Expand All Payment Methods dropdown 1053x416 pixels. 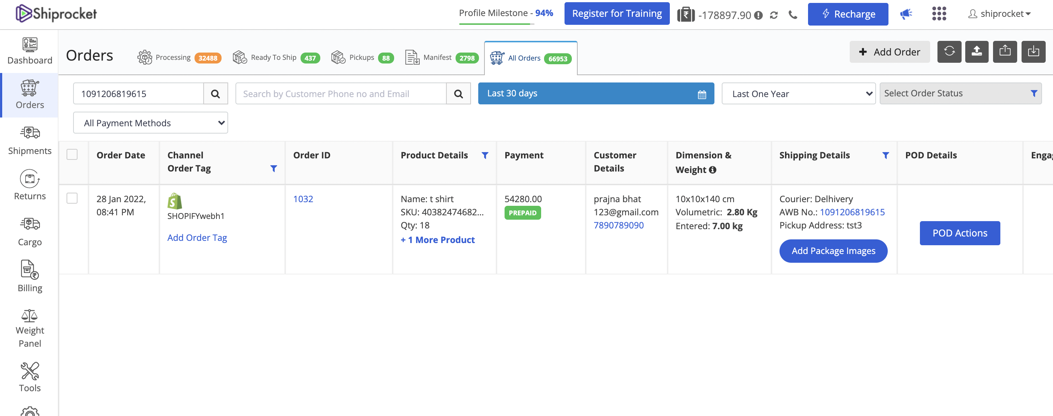(150, 123)
